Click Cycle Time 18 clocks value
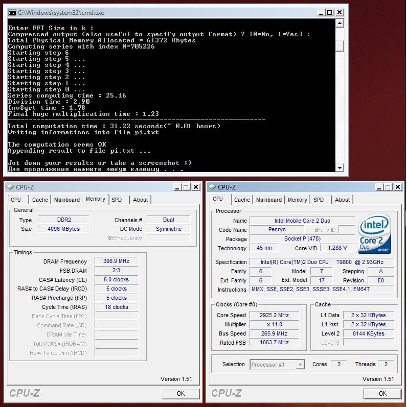 (x=117, y=307)
